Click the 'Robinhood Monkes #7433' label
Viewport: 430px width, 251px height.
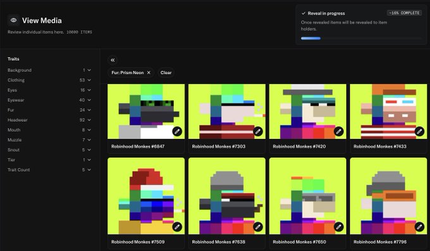coord(380,146)
